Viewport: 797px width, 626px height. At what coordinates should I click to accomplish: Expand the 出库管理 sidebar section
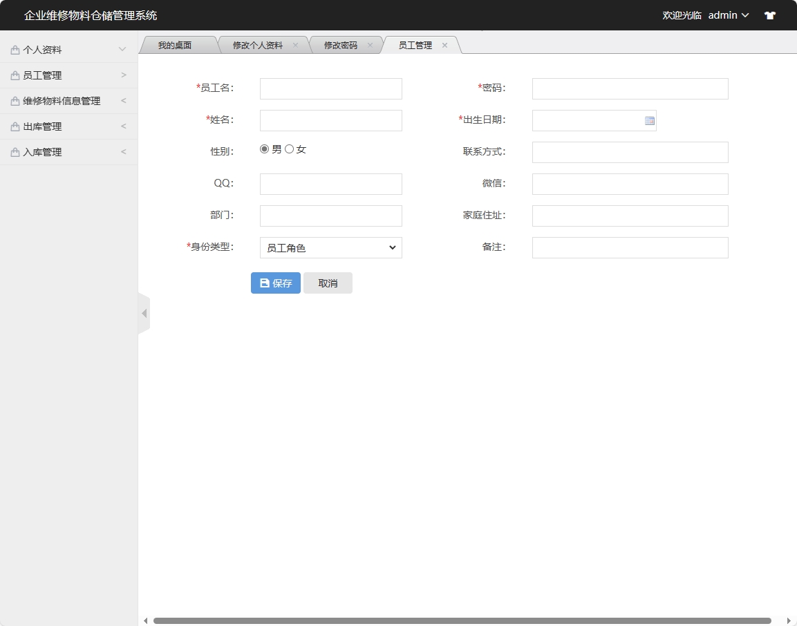pos(62,126)
